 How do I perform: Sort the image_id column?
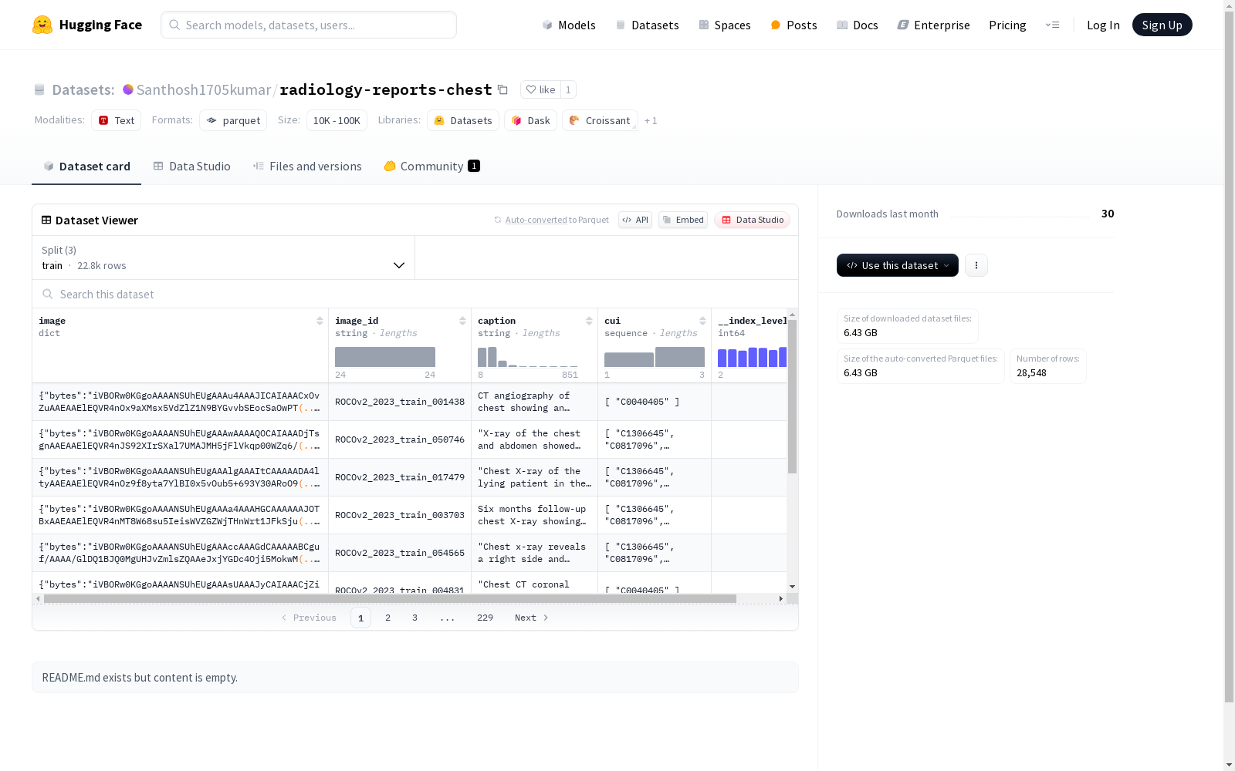point(462,321)
